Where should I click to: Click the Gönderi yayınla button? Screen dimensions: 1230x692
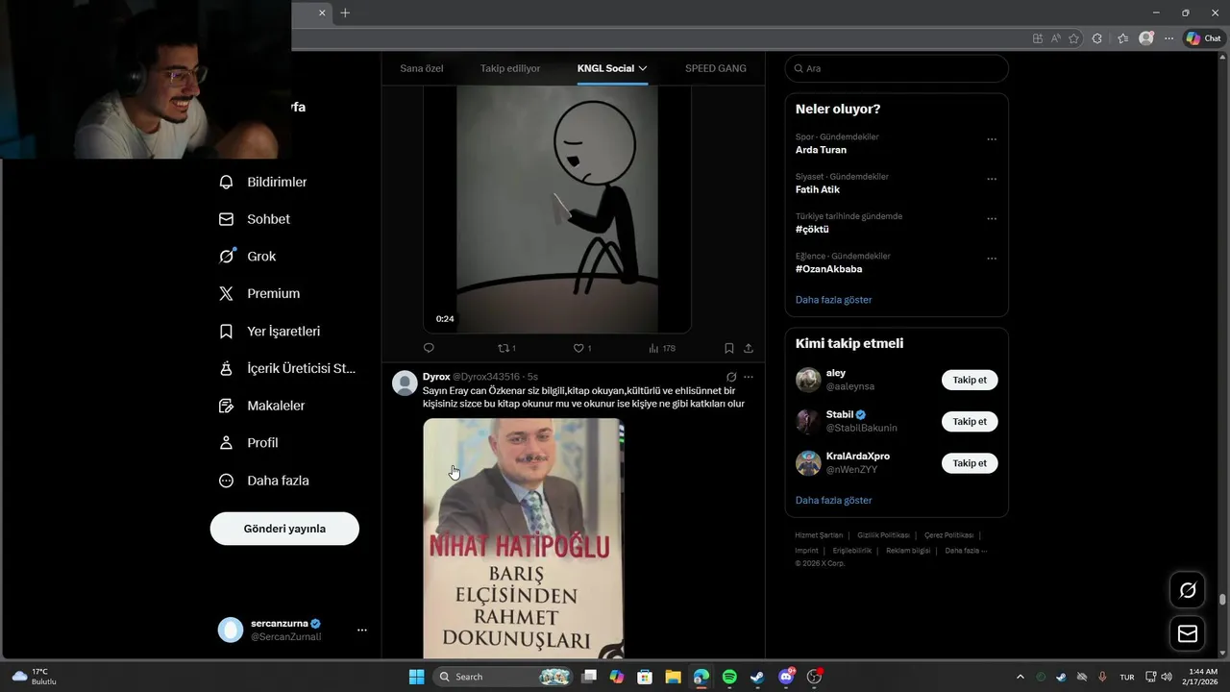284,529
